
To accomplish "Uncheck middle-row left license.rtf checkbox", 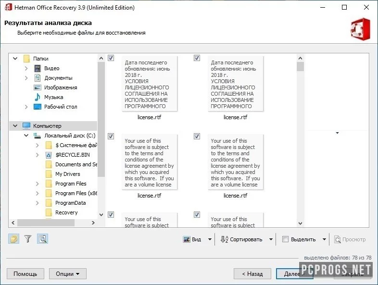I will click(111, 136).
